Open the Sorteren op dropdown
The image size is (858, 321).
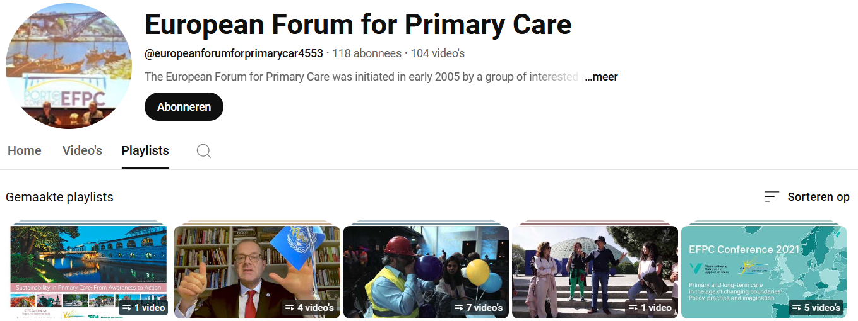pyautogui.click(x=807, y=197)
